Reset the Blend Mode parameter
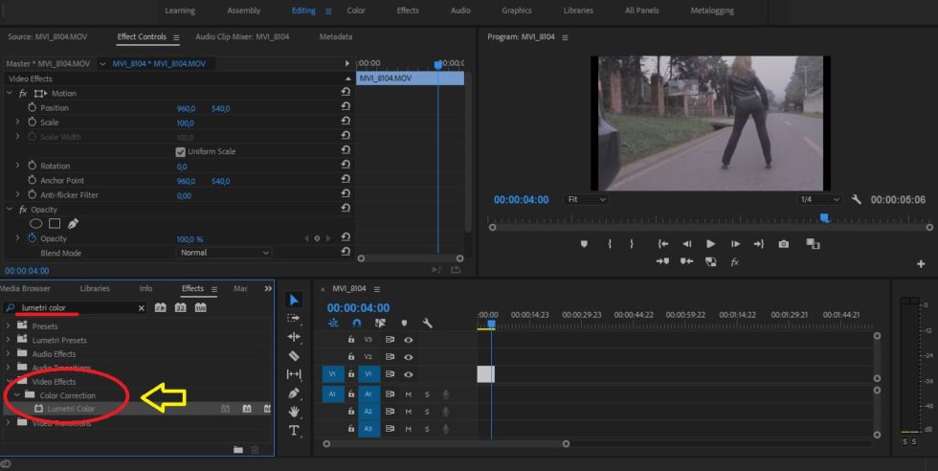Image resolution: width=938 pixels, height=471 pixels. 346,252
